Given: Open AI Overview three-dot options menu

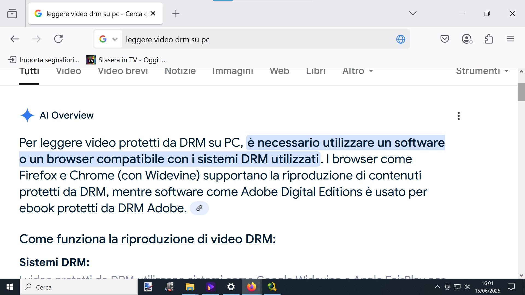Looking at the screenshot, I should tap(459, 116).
